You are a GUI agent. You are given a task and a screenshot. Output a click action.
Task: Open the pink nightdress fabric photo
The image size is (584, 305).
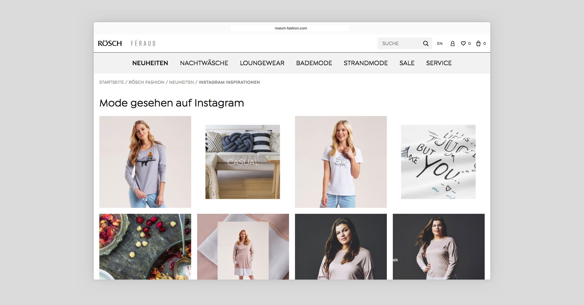click(243, 247)
